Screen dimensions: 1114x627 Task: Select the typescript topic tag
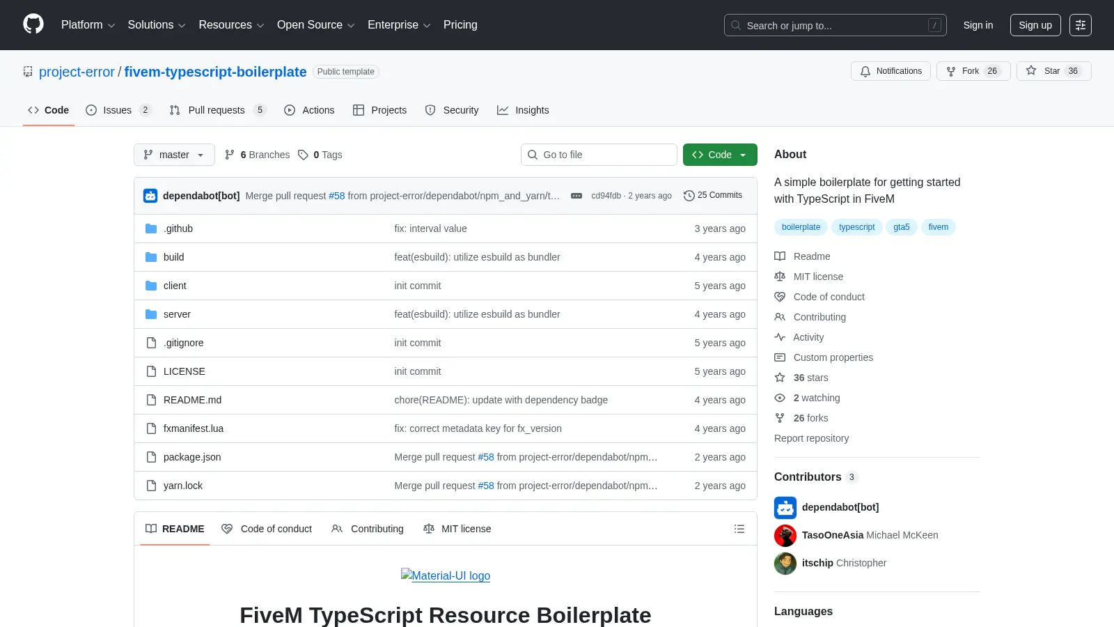pyautogui.click(x=856, y=227)
